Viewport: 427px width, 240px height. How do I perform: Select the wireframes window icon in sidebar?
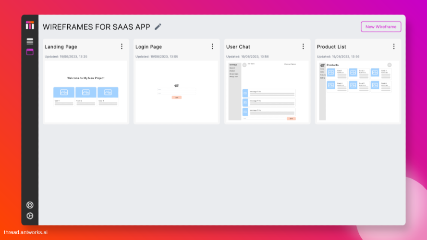tap(30, 52)
